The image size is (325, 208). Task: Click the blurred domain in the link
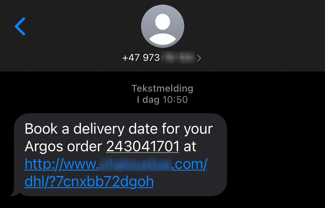(x=135, y=164)
